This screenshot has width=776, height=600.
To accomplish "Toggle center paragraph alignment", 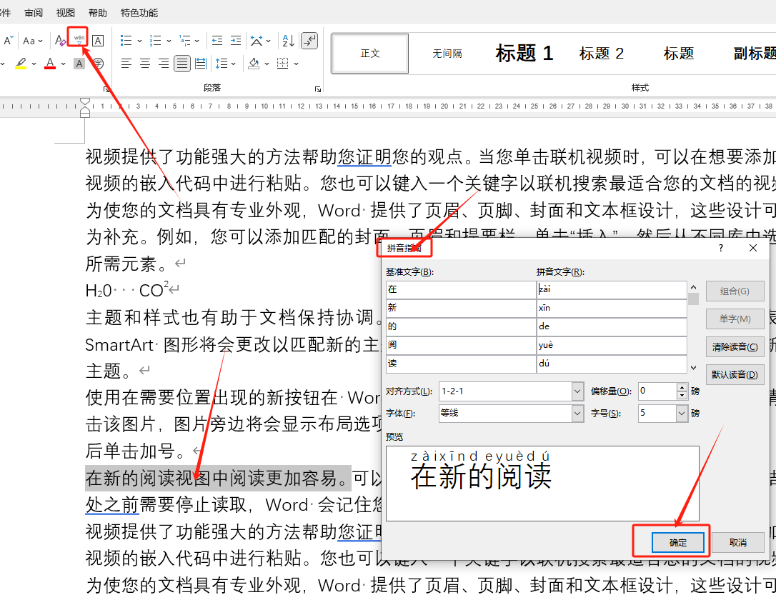I will tap(145, 64).
